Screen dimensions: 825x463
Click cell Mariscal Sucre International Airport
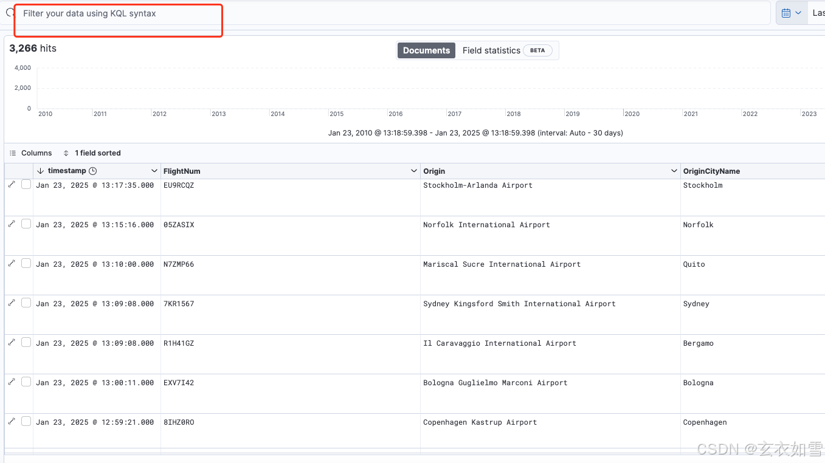(x=502, y=264)
